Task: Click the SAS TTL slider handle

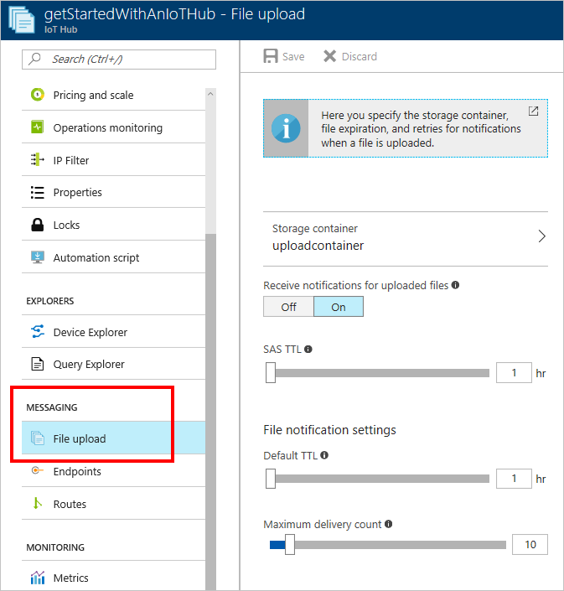Action: (271, 372)
